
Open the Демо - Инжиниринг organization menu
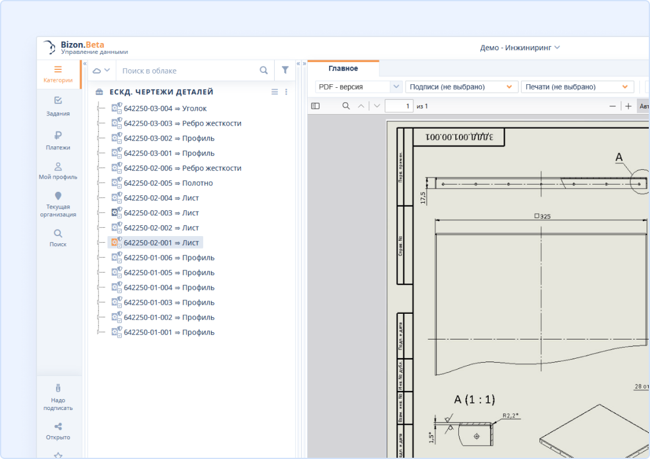click(520, 48)
